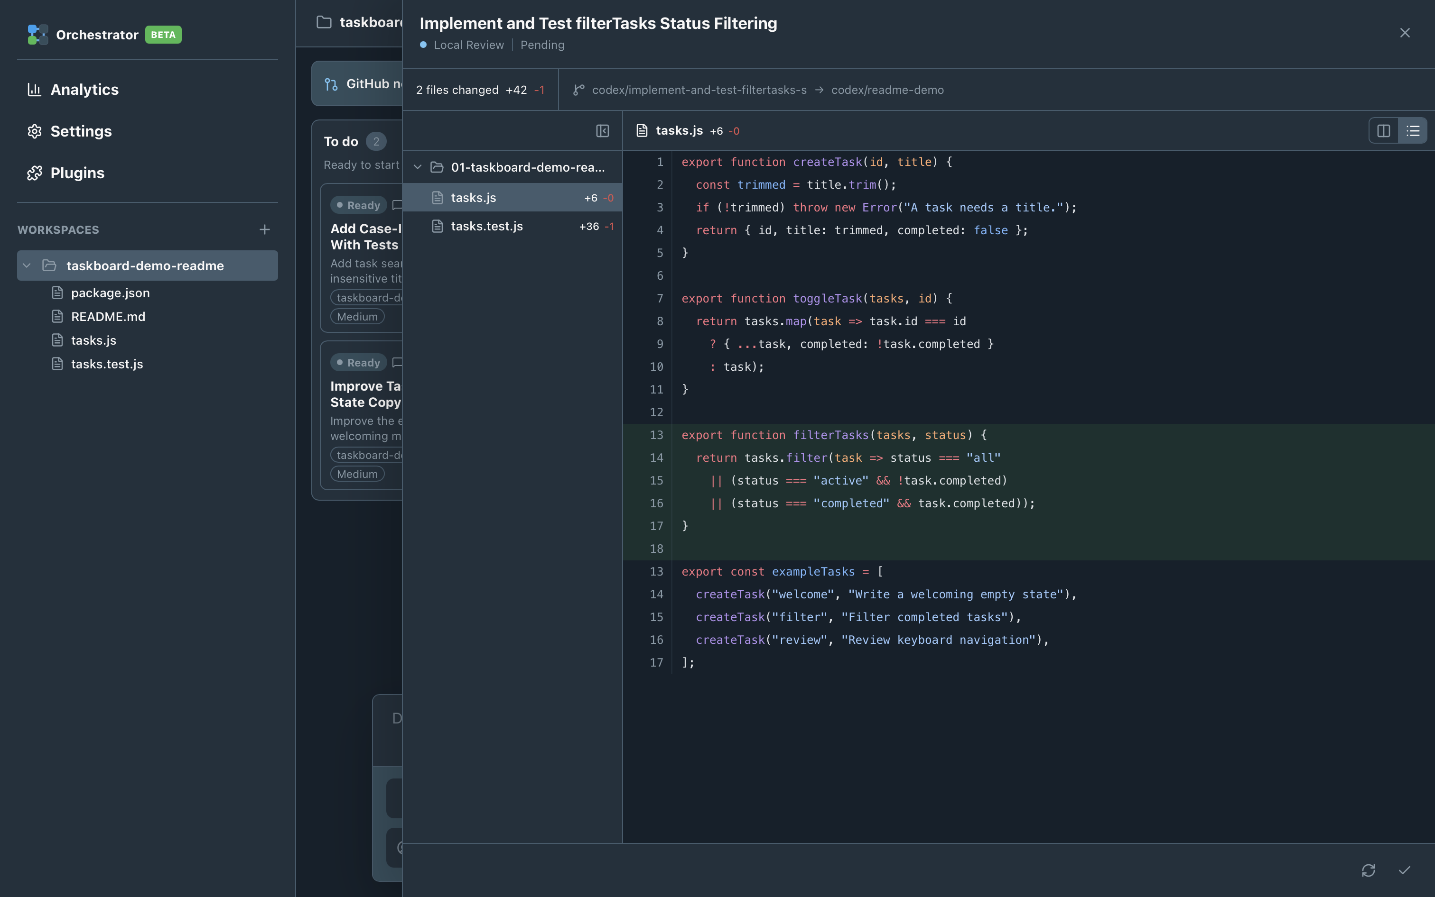The image size is (1435, 897).
Task: Open tasks.test.js in the workspace tree
Action: 107,364
